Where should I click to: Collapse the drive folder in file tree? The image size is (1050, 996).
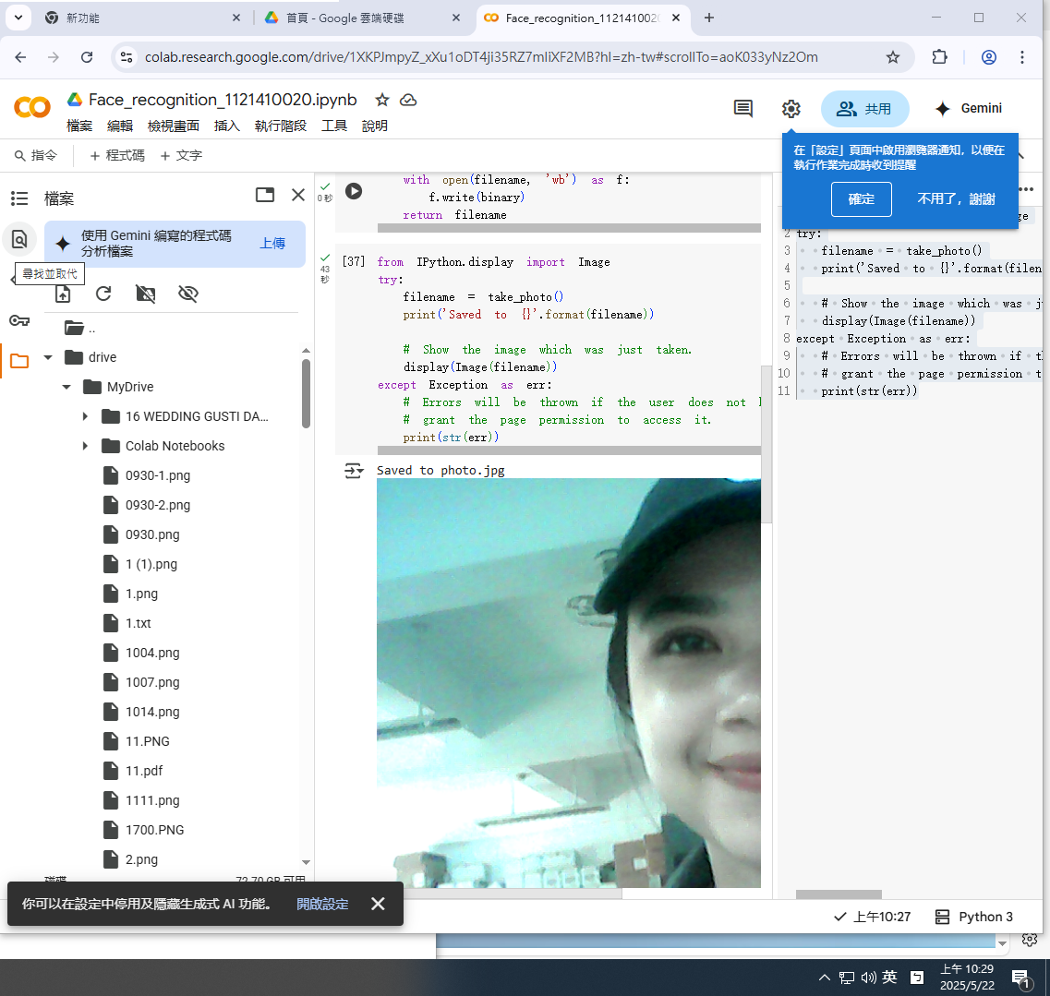[48, 357]
